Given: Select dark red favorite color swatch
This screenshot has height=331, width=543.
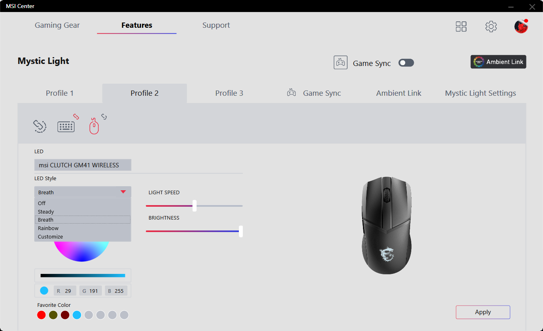Looking at the screenshot, I should (x=65, y=315).
